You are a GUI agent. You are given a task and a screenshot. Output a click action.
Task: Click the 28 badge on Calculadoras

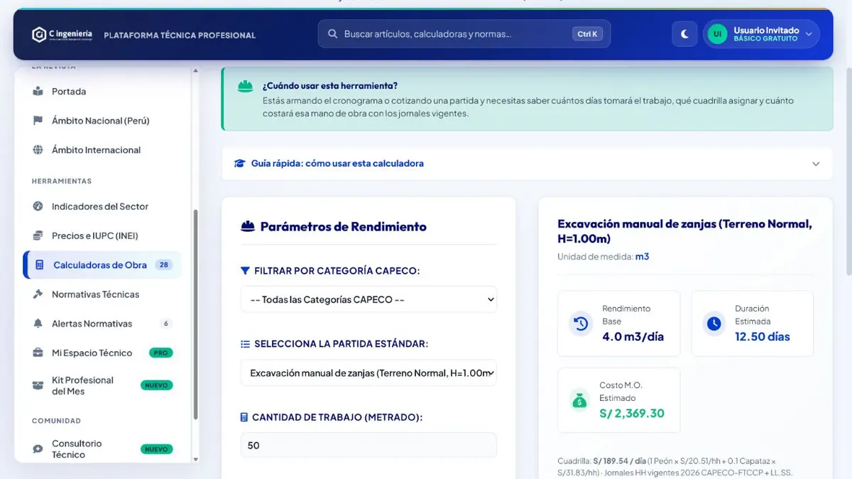[x=163, y=265]
